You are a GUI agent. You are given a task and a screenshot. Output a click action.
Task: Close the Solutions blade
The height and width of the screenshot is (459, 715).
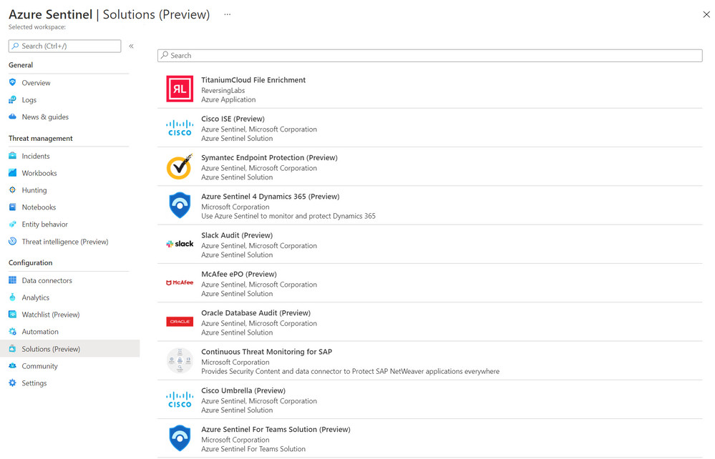(x=706, y=14)
